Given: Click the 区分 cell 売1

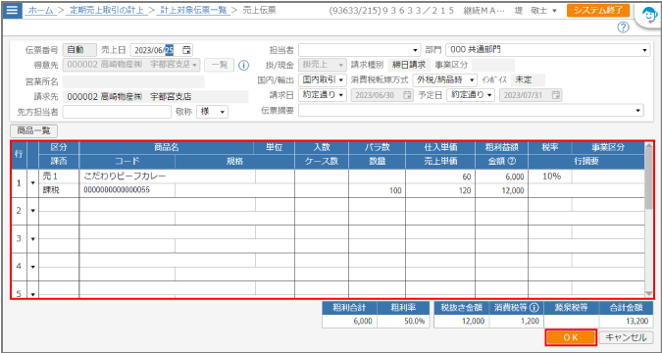Looking at the screenshot, I should (x=59, y=176).
